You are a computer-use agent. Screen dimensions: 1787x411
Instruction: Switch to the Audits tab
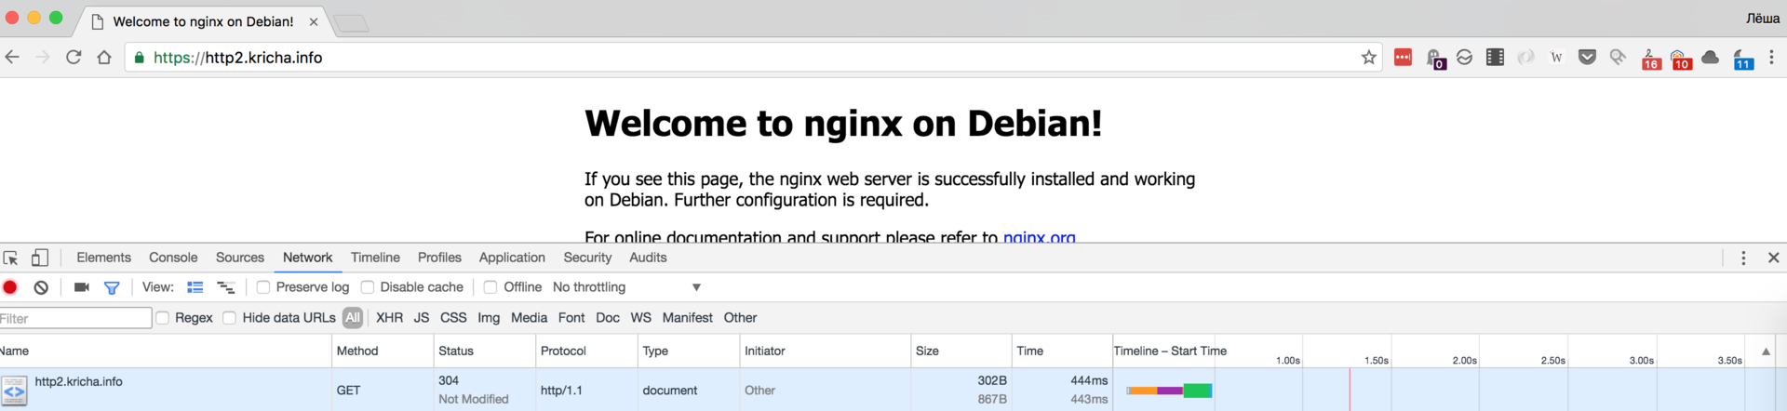coord(648,258)
